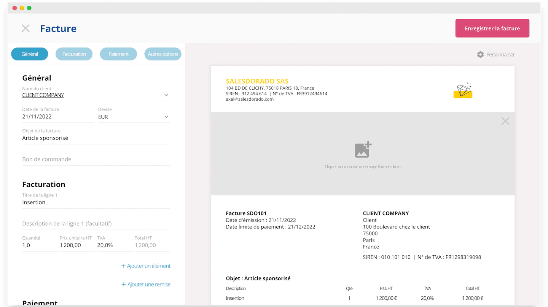
Task: Open the Nom du client dropdown
Action: (166, 95)
